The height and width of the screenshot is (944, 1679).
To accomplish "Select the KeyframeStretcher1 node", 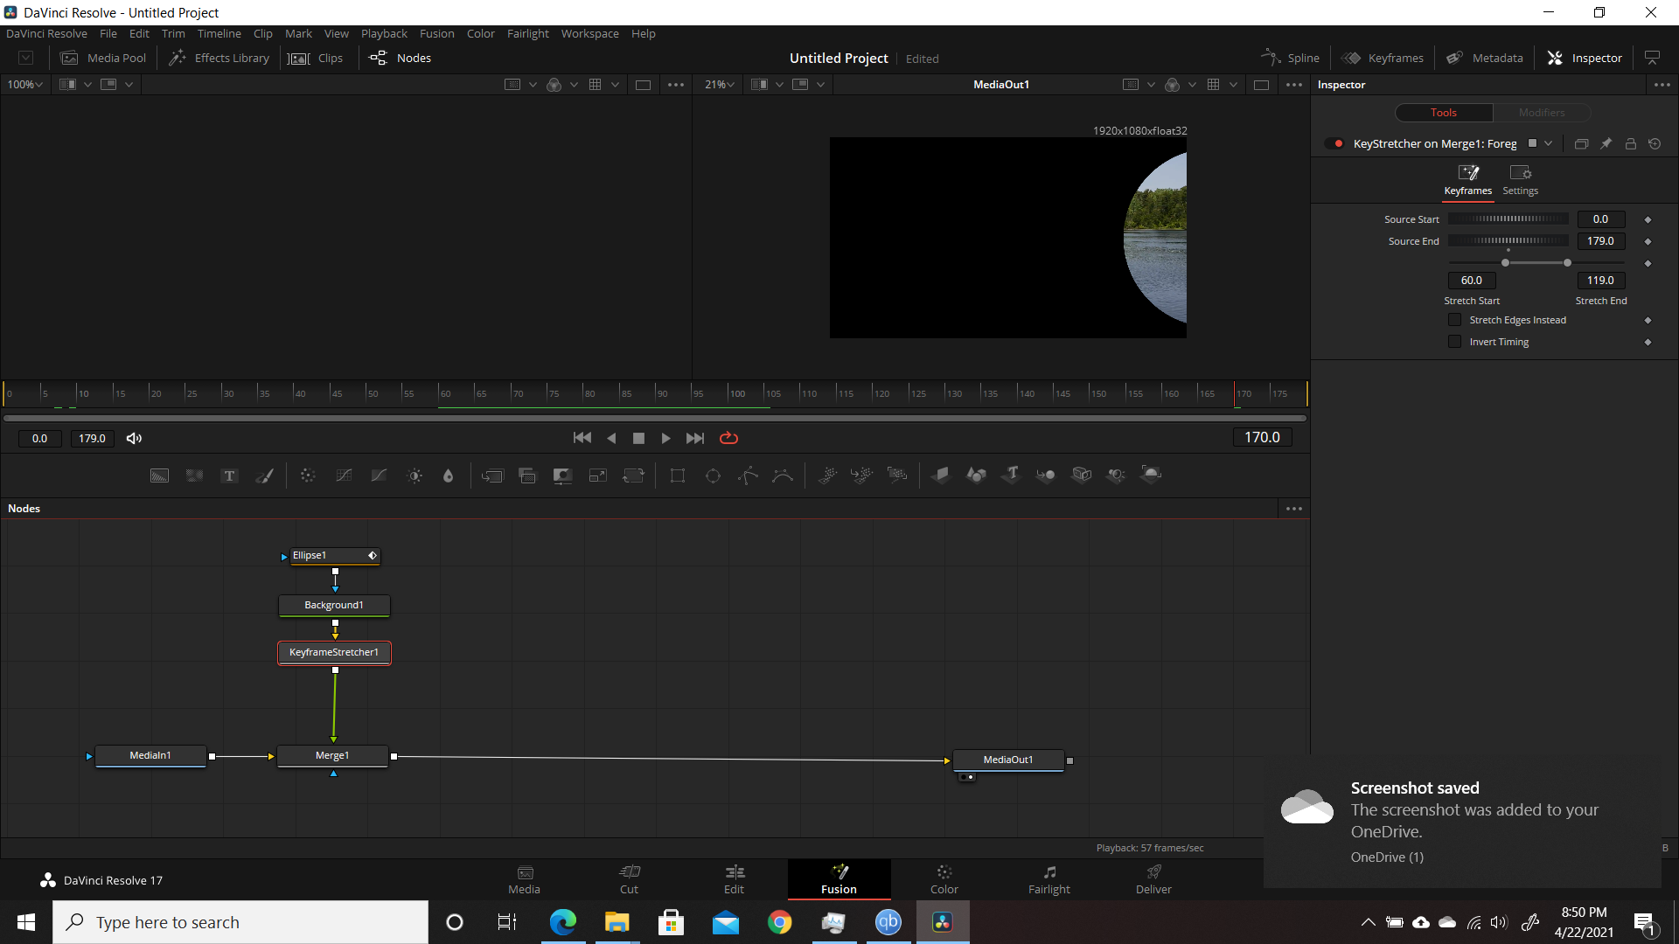I will 334,653.
